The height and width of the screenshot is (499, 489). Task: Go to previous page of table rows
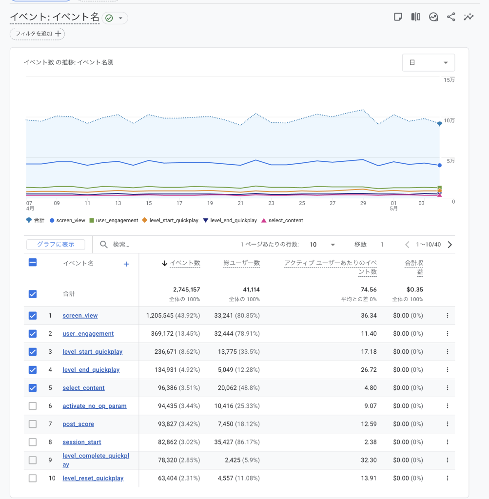[x=407, y=245]
